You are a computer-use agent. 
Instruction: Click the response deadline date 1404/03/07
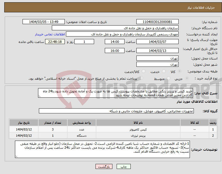point(157,42)
